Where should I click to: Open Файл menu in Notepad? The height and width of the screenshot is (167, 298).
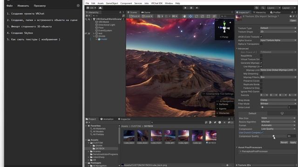click(x=9, y=6)
